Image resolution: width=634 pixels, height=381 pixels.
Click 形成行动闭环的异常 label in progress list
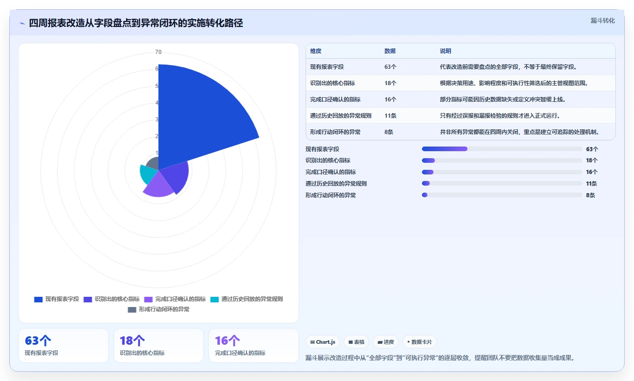coord(331,195)
